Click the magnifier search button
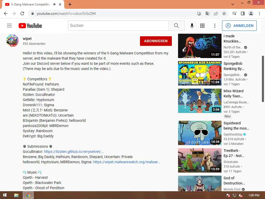This screenshot has height=199, width=265. coord(176,26)
